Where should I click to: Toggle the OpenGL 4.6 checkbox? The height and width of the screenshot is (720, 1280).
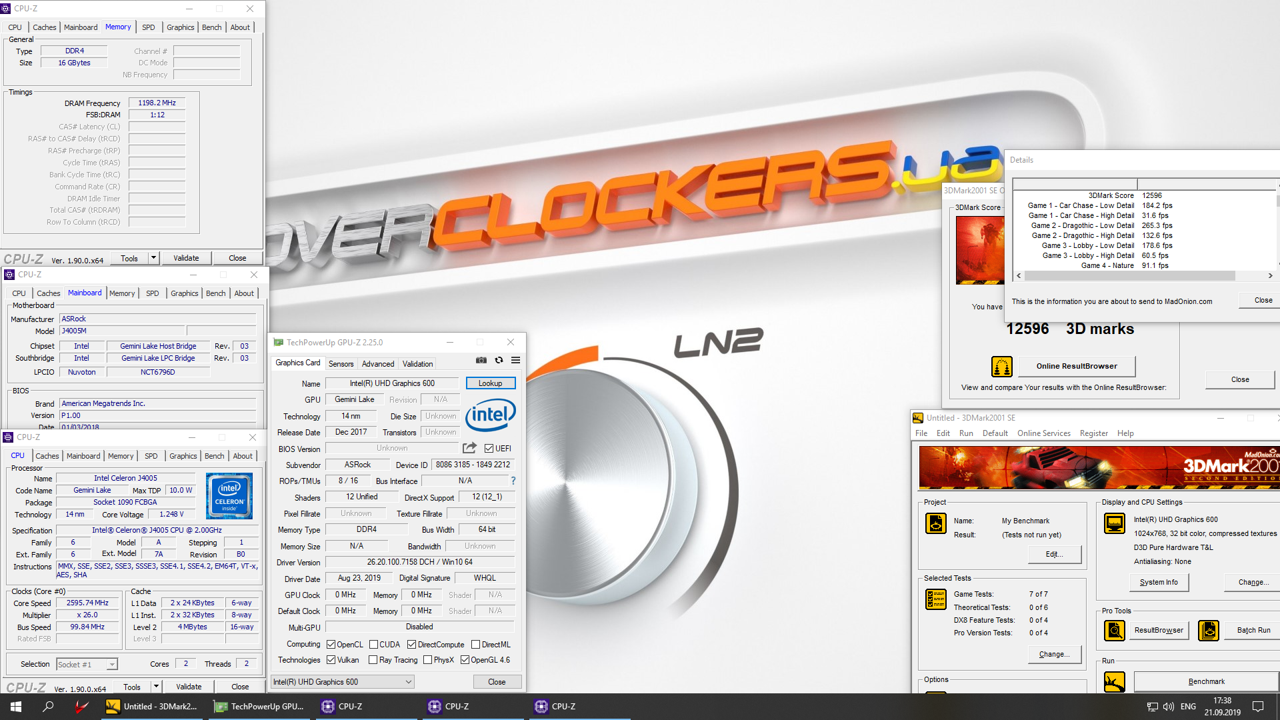tap(465, 659)
